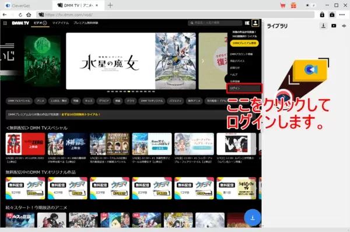The height and width of the screenshot is (232, 350).
Task: Open the ウチデマ 1コマ目 thumbnail
Action: pyautogui.click(x=194, y=188)
